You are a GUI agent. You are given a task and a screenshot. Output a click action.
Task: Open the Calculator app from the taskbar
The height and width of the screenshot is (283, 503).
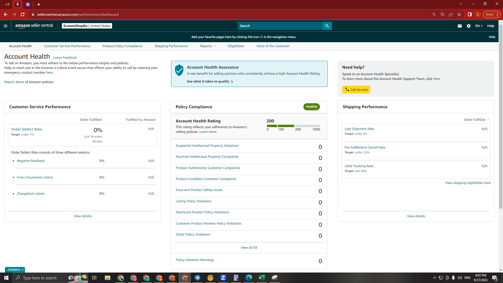click(x=236, y=278)
